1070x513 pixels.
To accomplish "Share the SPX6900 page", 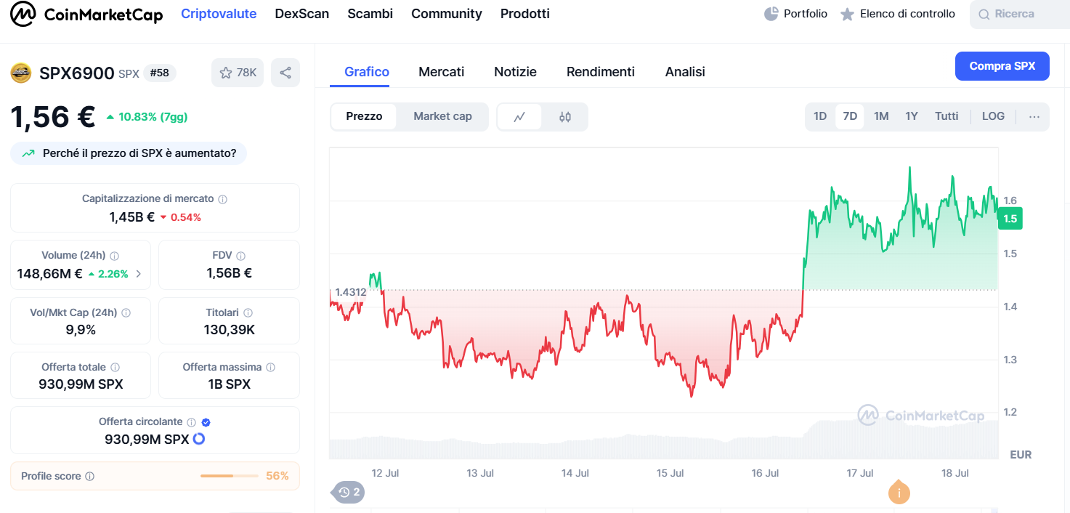I will 285,73.
